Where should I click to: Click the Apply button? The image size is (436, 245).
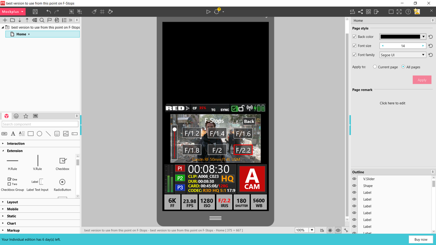[422, 80]
